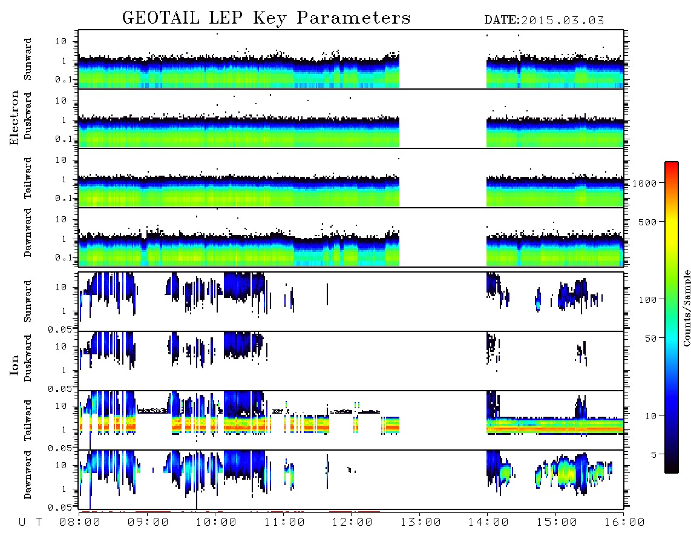Viewport: 691px width, 533px height.
Task: Click the 100 colorbar tick value
Action: (647, 300)
